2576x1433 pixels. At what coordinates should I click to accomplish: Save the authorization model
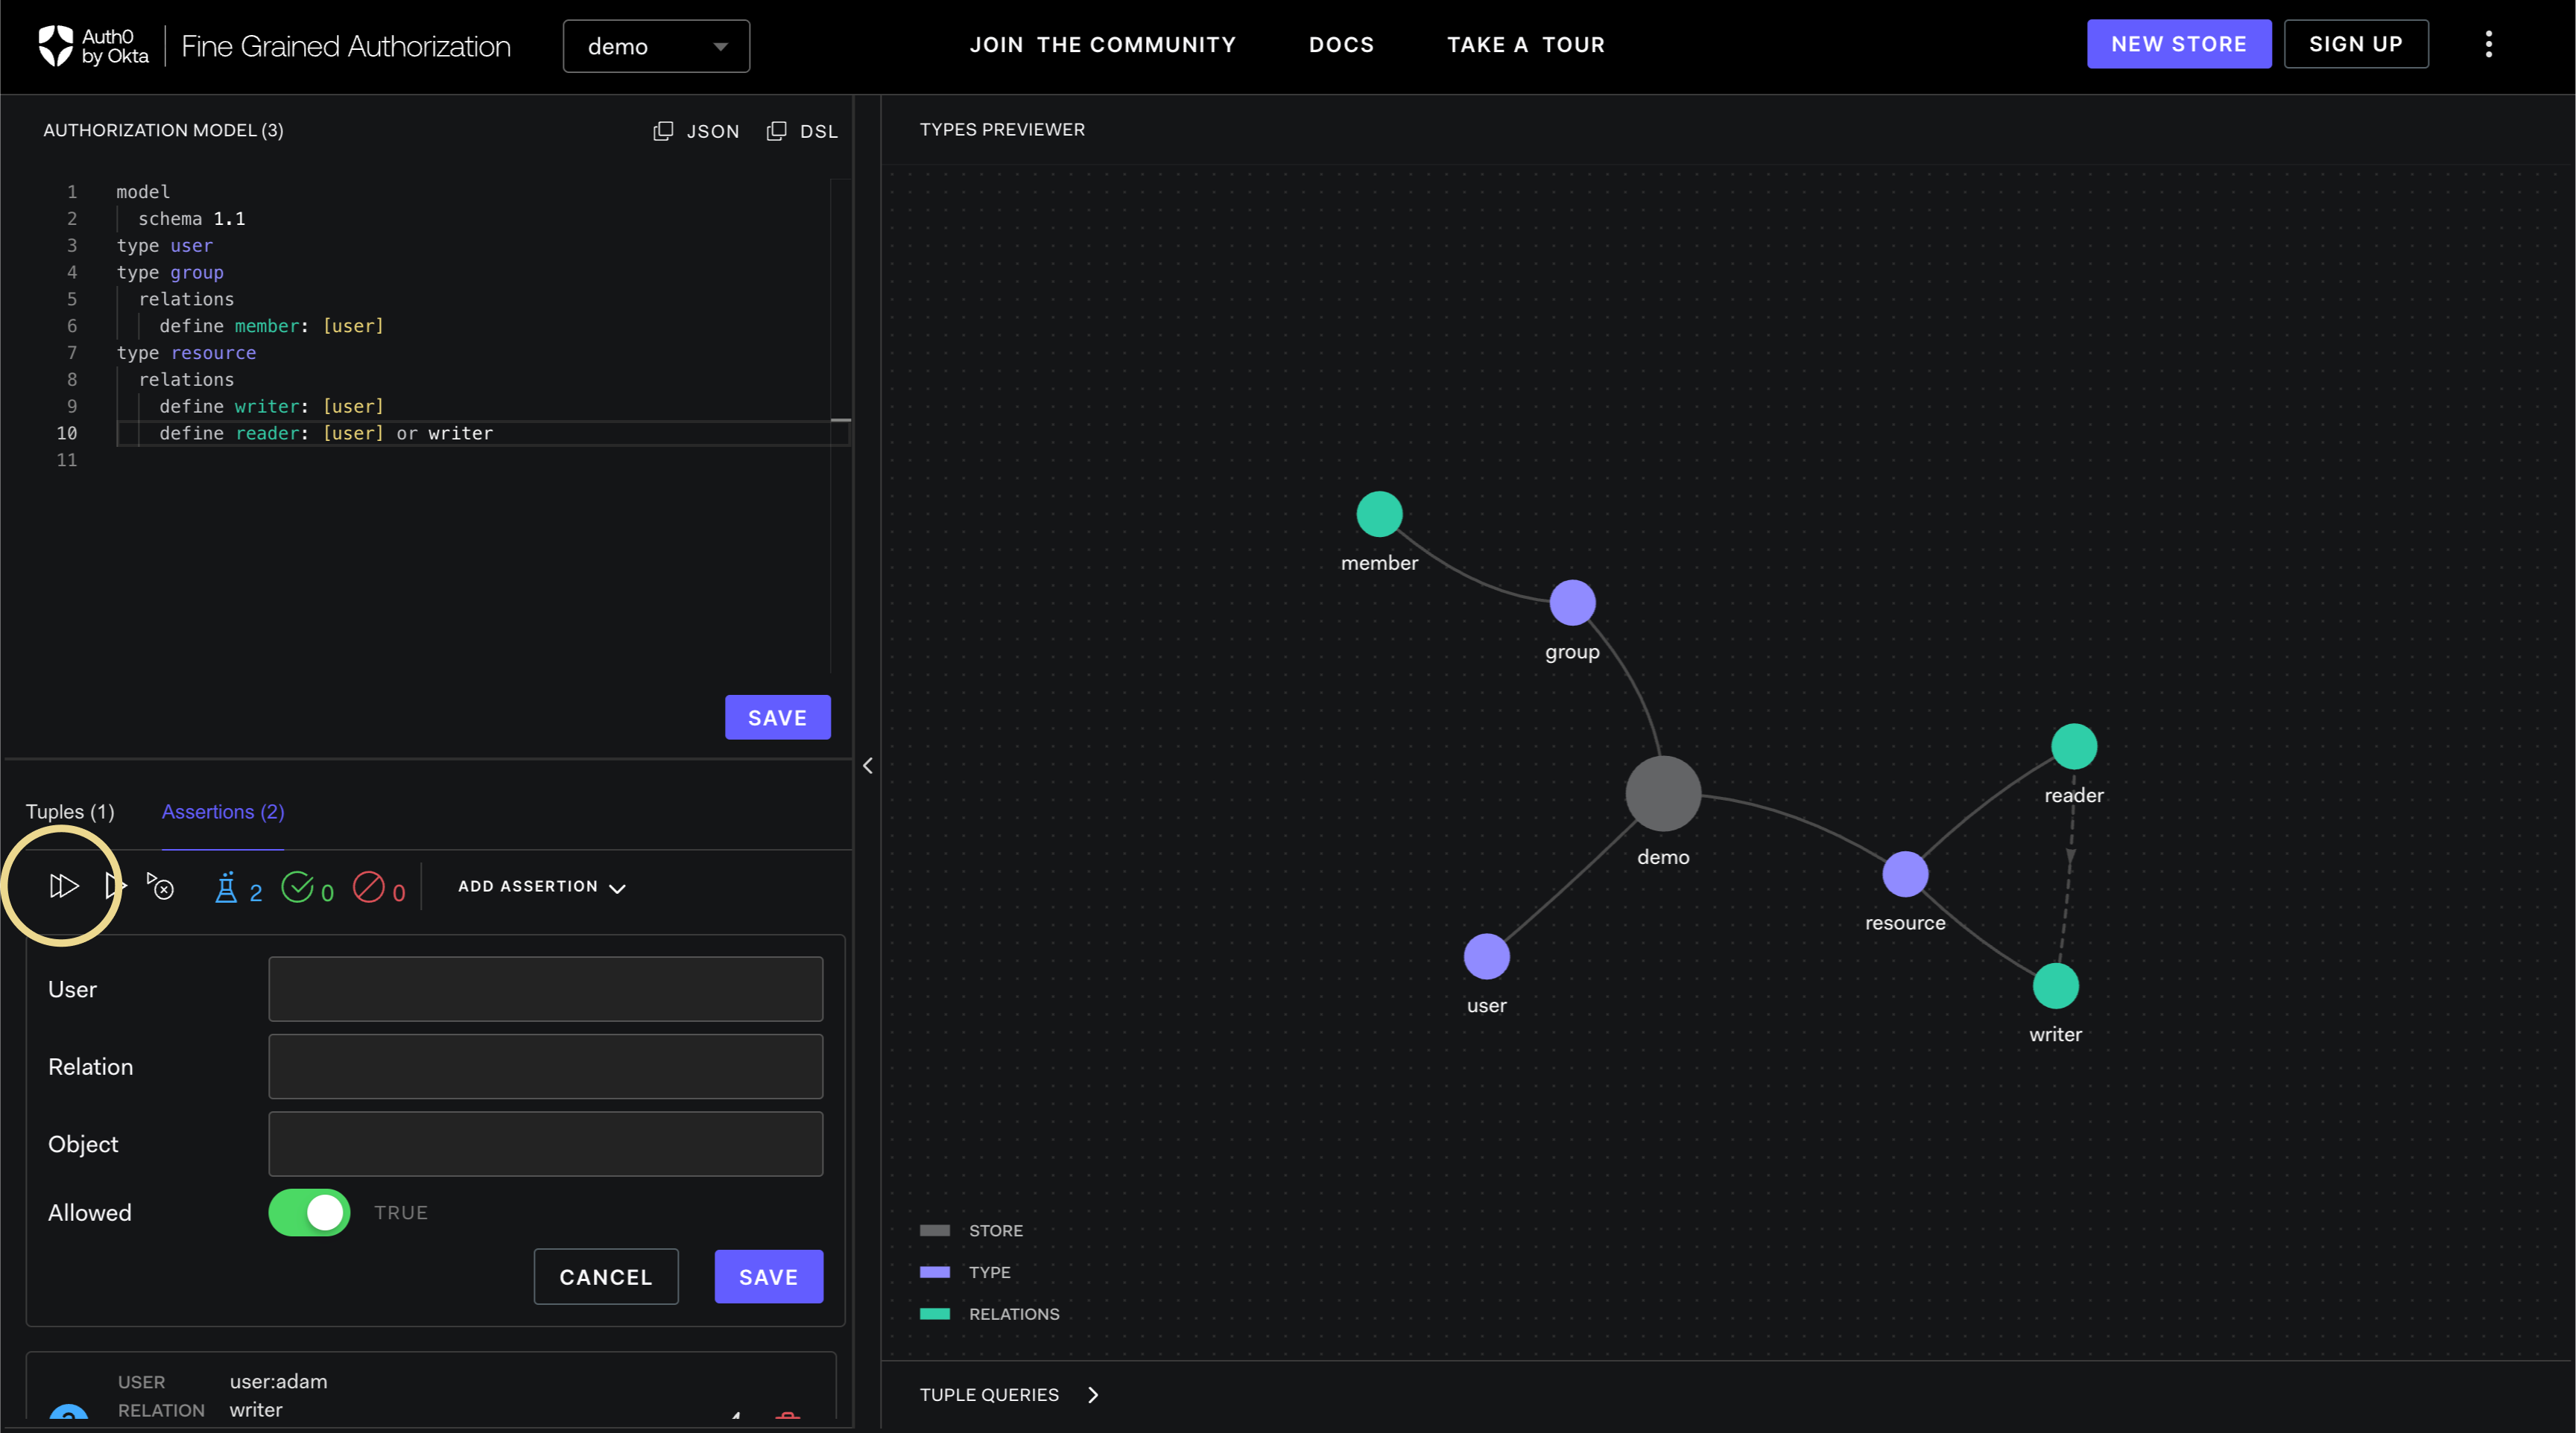[x=777, y=717]
